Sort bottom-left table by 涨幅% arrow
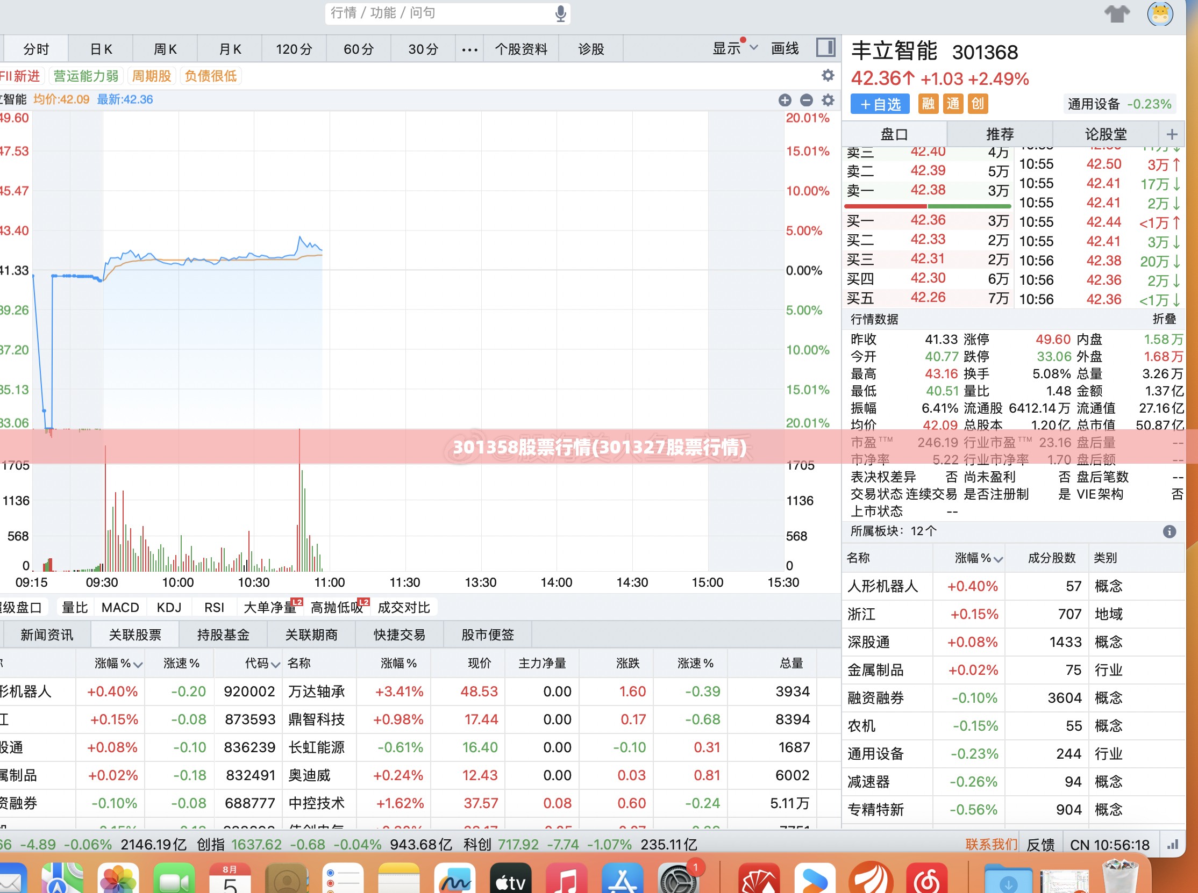The width and height of the screenshot is (1198, 893). [x=138, y=665]
